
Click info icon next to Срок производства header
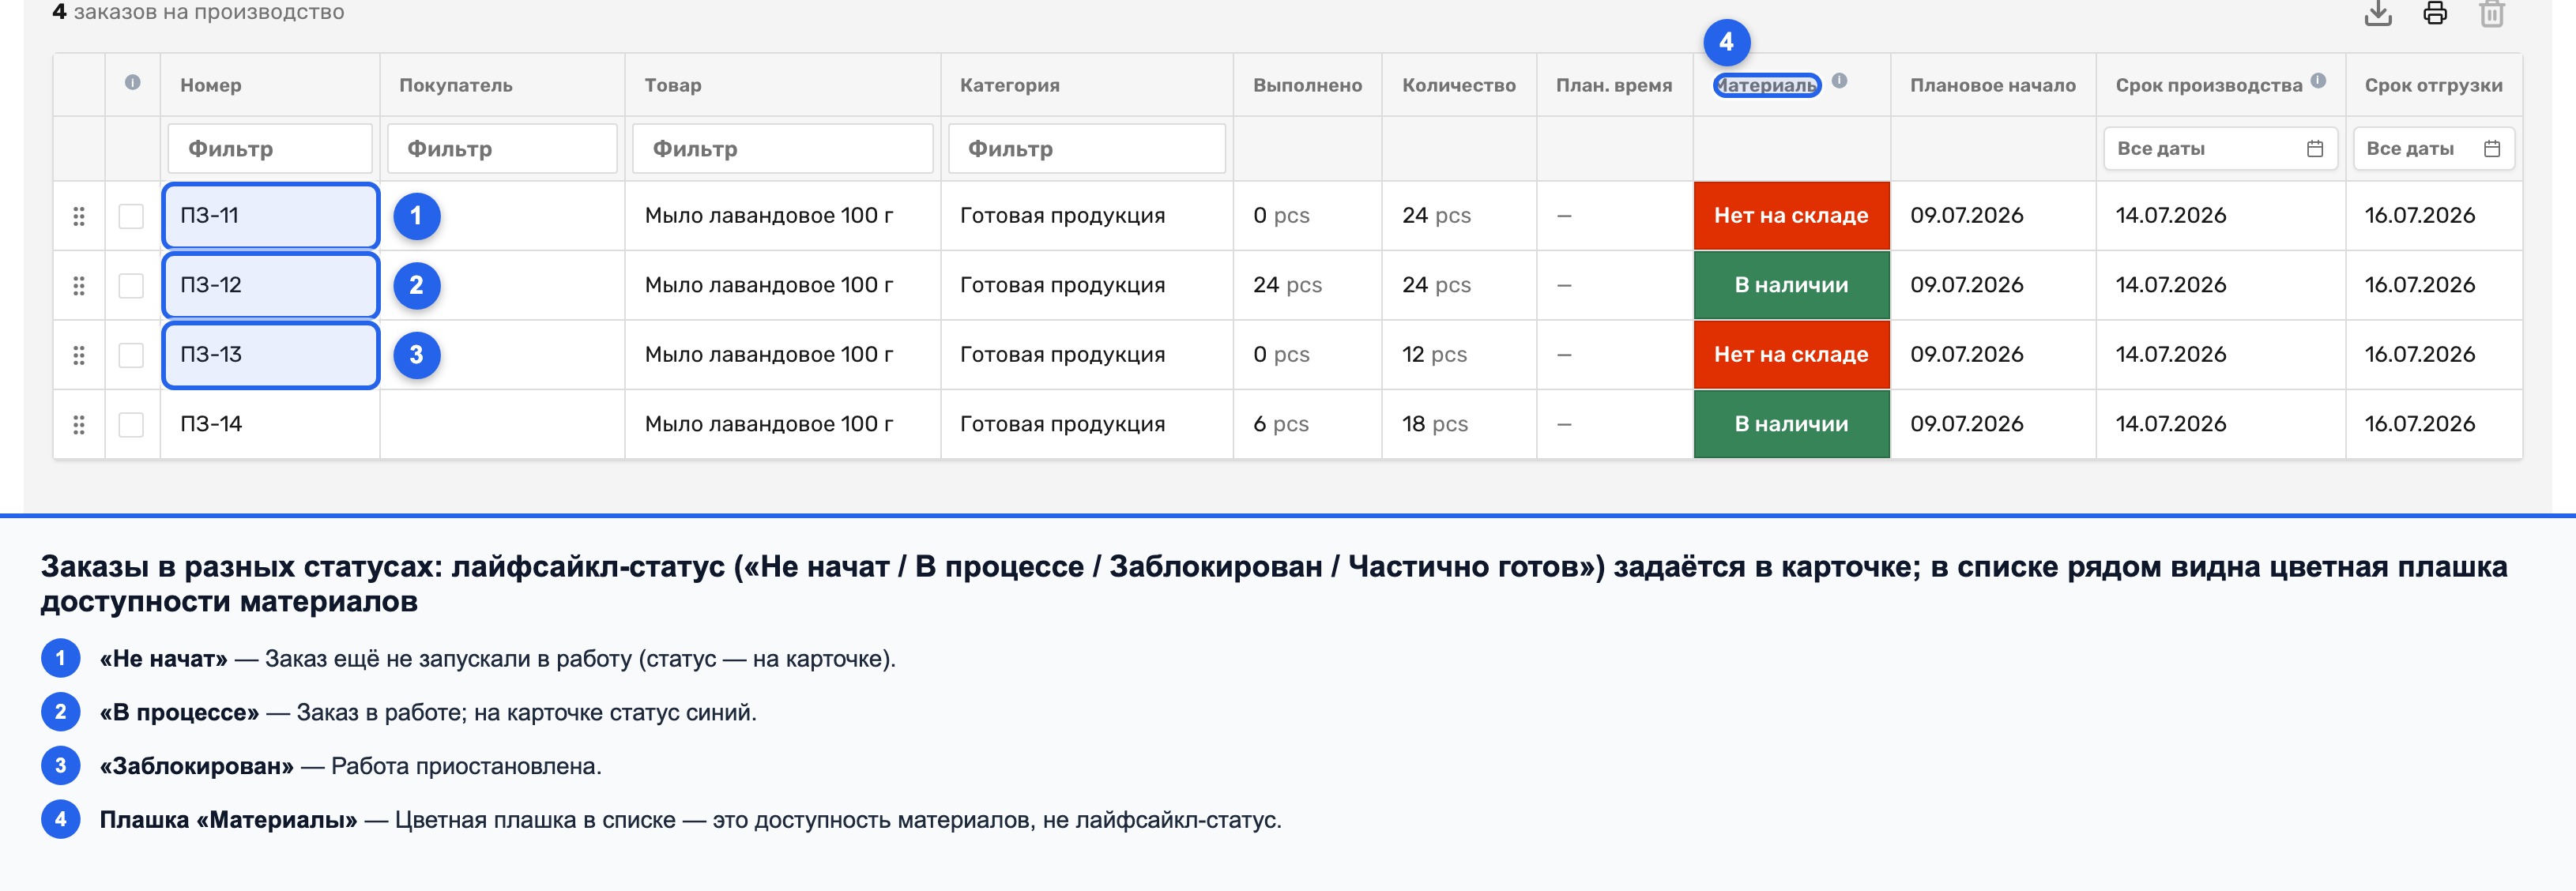click(2318, 81)
